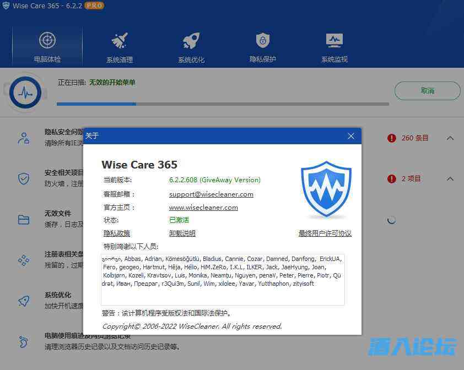Open the 系统优化 rocket tab

[x=191, y=47]
